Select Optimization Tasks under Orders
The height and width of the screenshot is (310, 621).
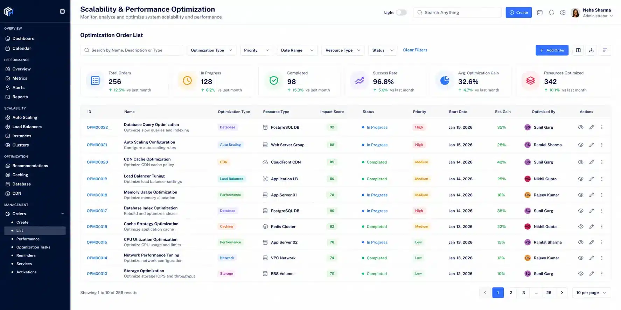pyautogui.click(x=33, y=247)
